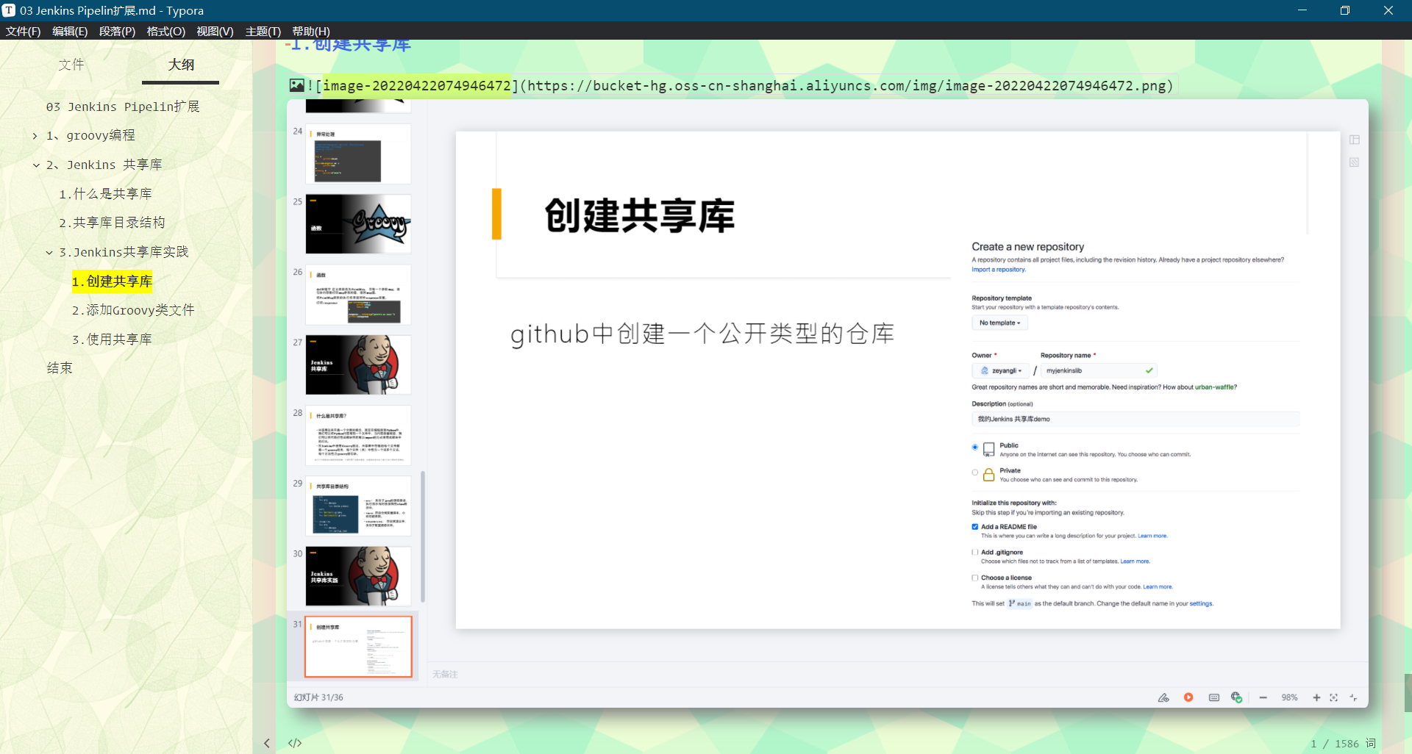
Task: Switch to the 文件 sidebar tab
Action: coord(71,65)
